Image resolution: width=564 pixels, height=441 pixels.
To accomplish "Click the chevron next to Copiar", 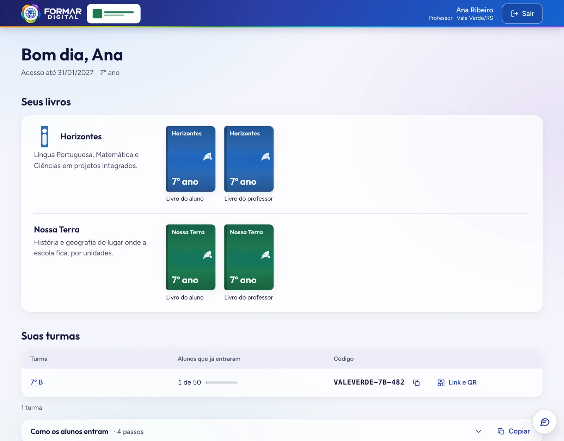I will (478, 431).
